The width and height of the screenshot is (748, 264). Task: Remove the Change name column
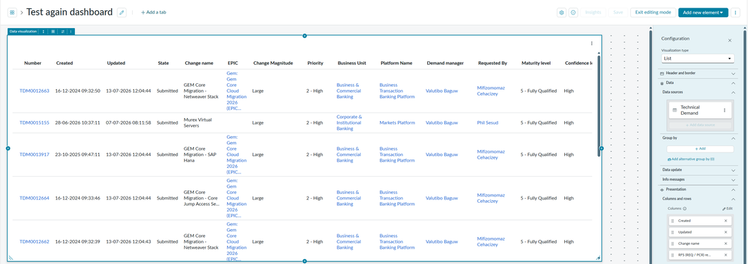coord(725,243)
